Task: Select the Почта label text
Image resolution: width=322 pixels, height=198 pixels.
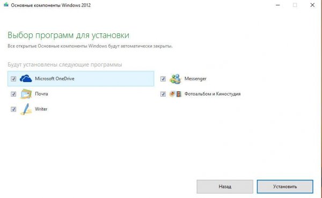Action: point(41,94)
